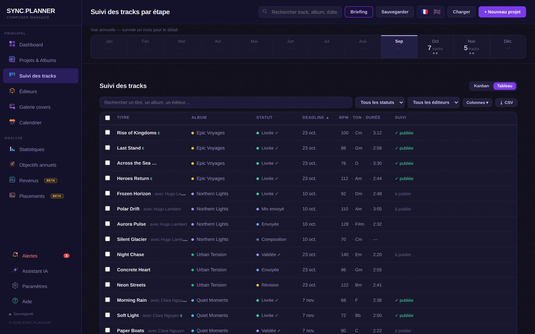Open Dashboard via its grid icon
The width and height of the screenshot is (535, 334).
[x=12, y=44]
